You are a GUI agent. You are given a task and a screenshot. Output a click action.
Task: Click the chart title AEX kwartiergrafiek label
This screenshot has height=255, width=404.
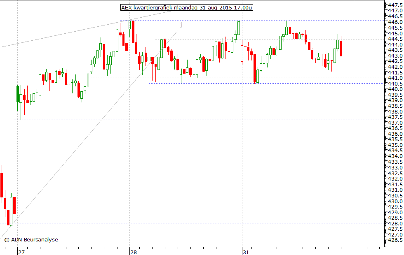187,8
